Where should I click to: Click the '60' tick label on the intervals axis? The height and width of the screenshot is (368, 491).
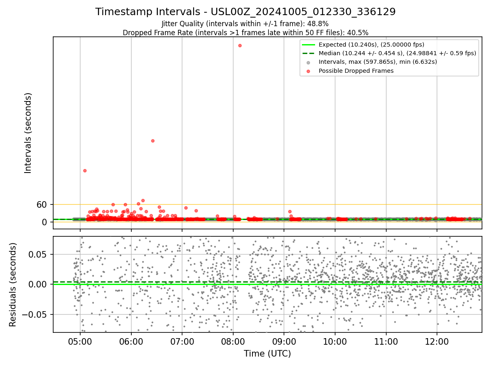pos(42,204)
